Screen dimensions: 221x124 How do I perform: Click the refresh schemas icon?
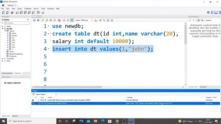(x=28, y=20)
